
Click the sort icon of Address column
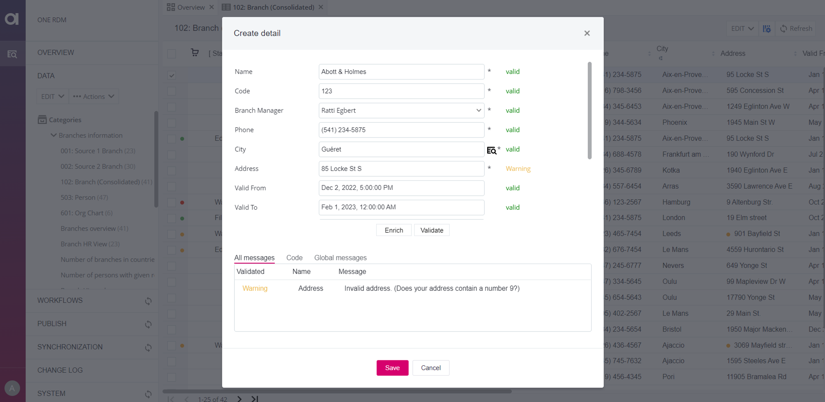[795, 54]
